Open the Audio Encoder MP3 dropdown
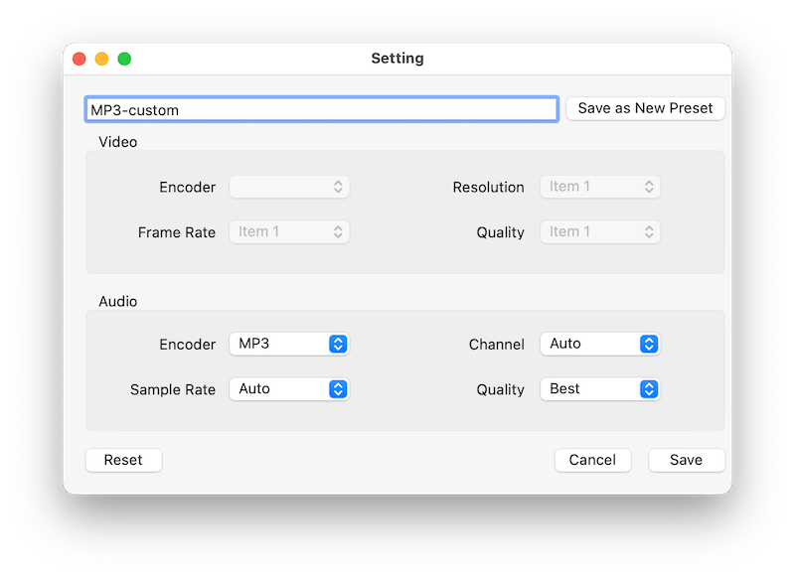 [x=289, y=344]
